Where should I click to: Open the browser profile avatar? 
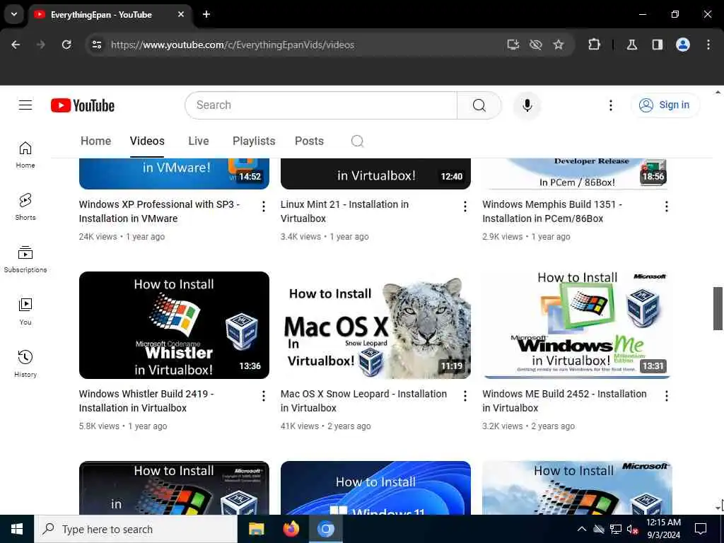coord(683,45)
